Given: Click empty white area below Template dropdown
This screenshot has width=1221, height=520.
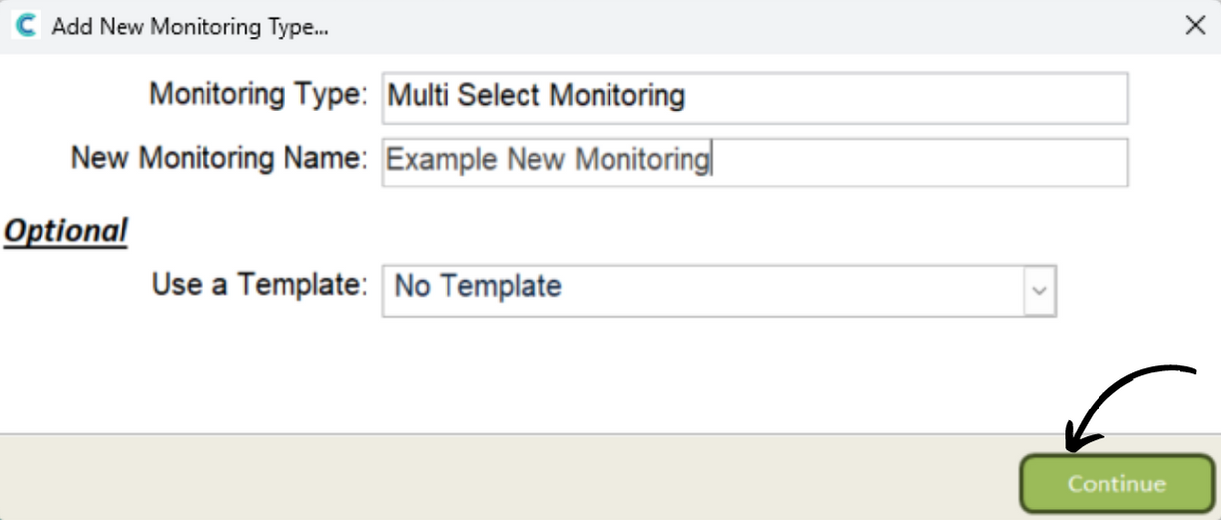Looking at the screenshot, I should 593,375.
